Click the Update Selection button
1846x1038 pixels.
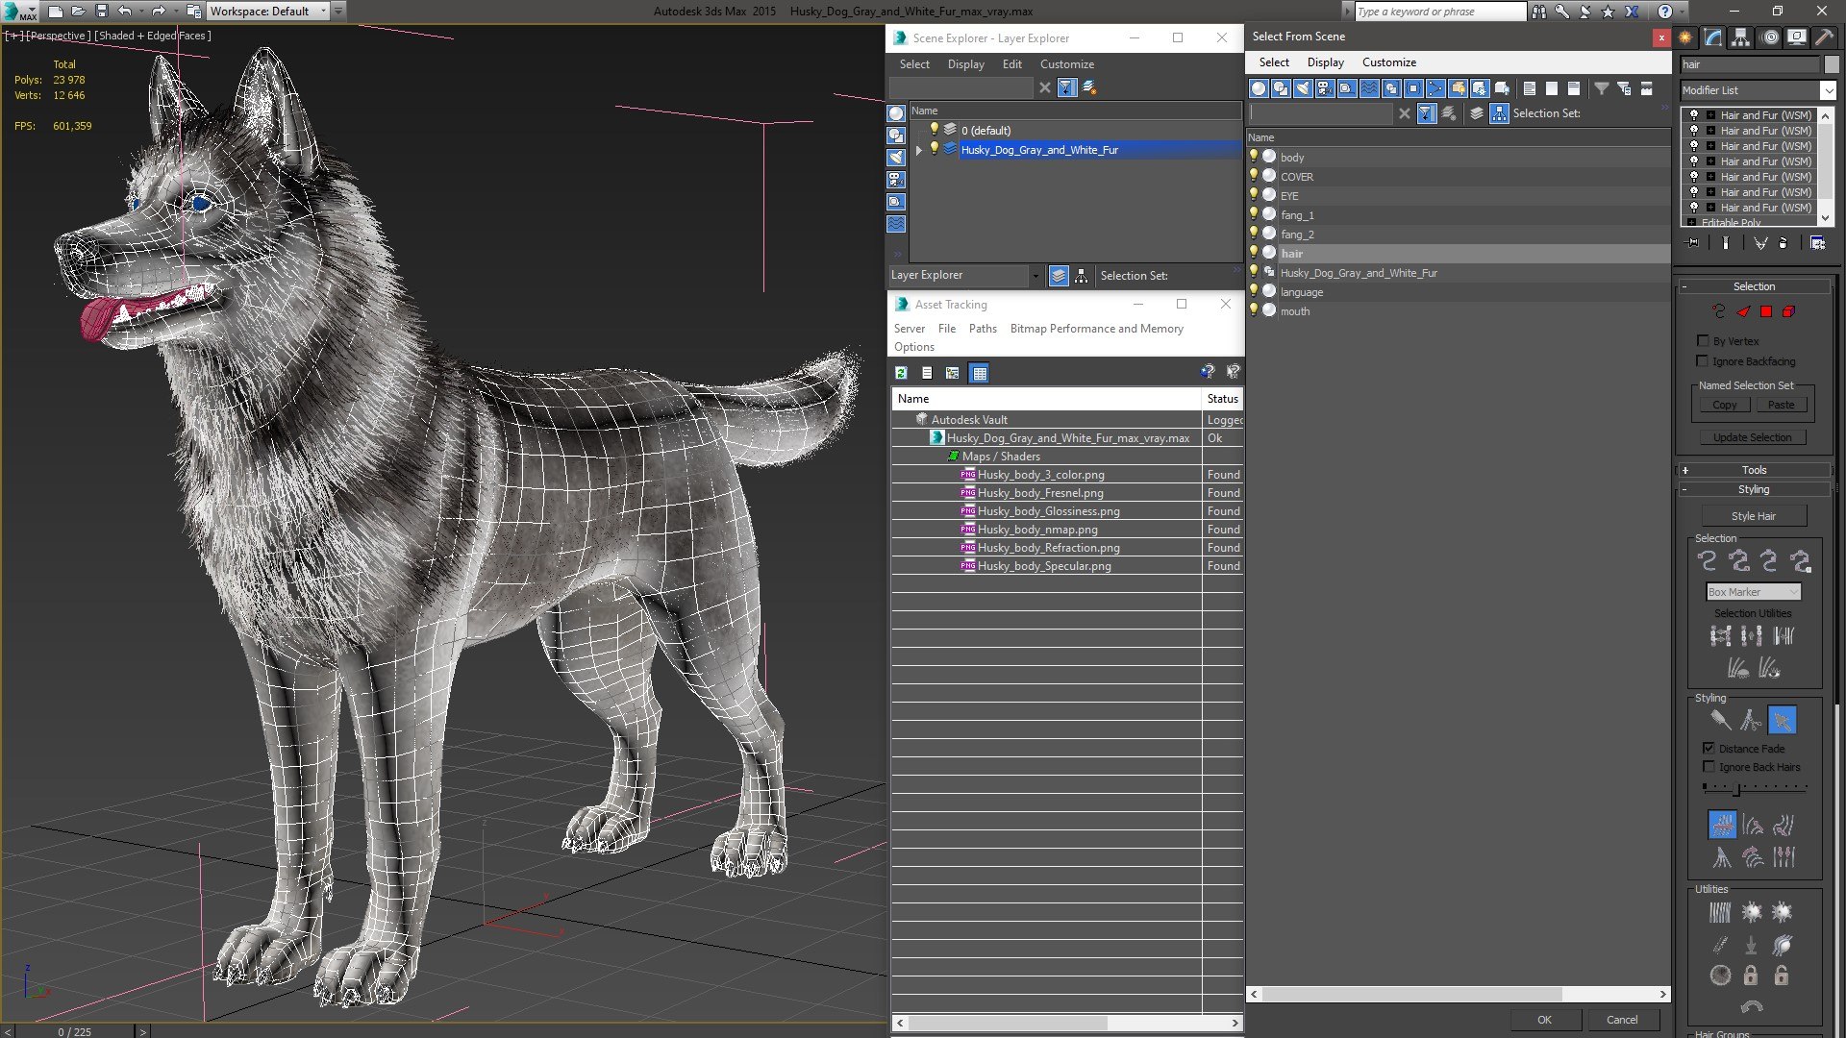coord(1752,437)
